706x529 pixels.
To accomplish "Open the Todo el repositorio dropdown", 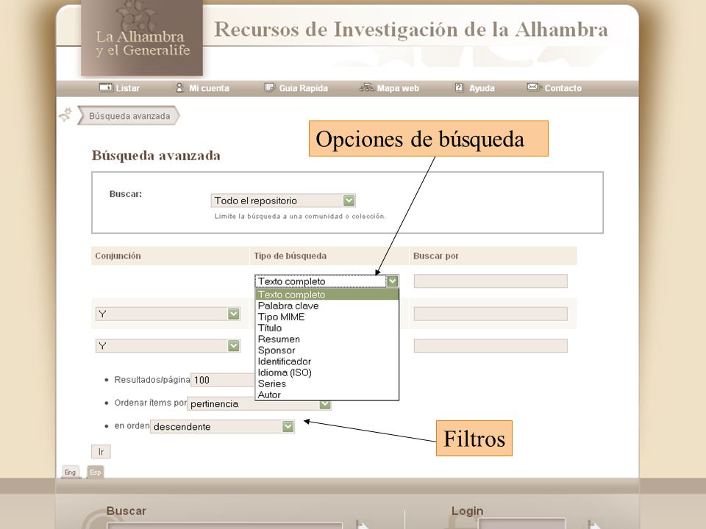I will (x=283, y=200).
